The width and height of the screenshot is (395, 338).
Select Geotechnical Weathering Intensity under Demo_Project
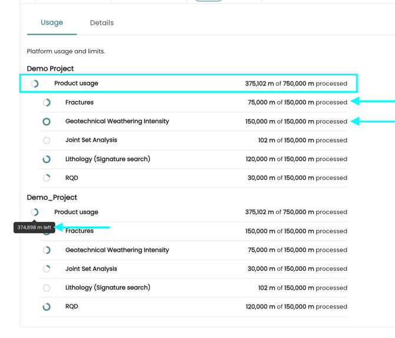click(117, 250)
